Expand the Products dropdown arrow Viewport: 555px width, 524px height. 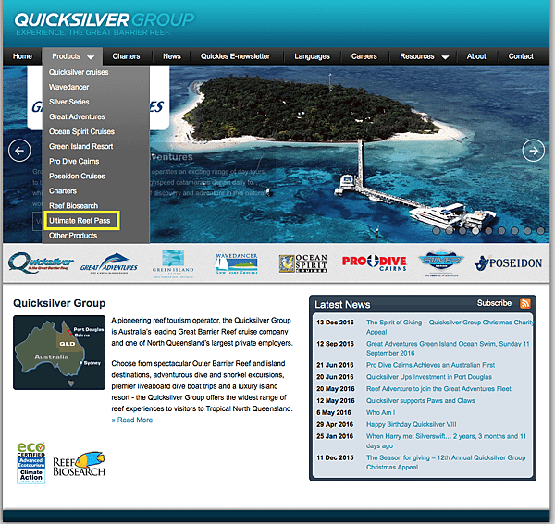[x=91, y=57]
